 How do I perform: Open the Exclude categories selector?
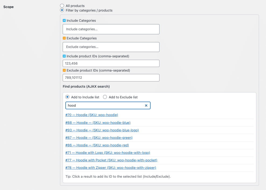click(111, 47)
